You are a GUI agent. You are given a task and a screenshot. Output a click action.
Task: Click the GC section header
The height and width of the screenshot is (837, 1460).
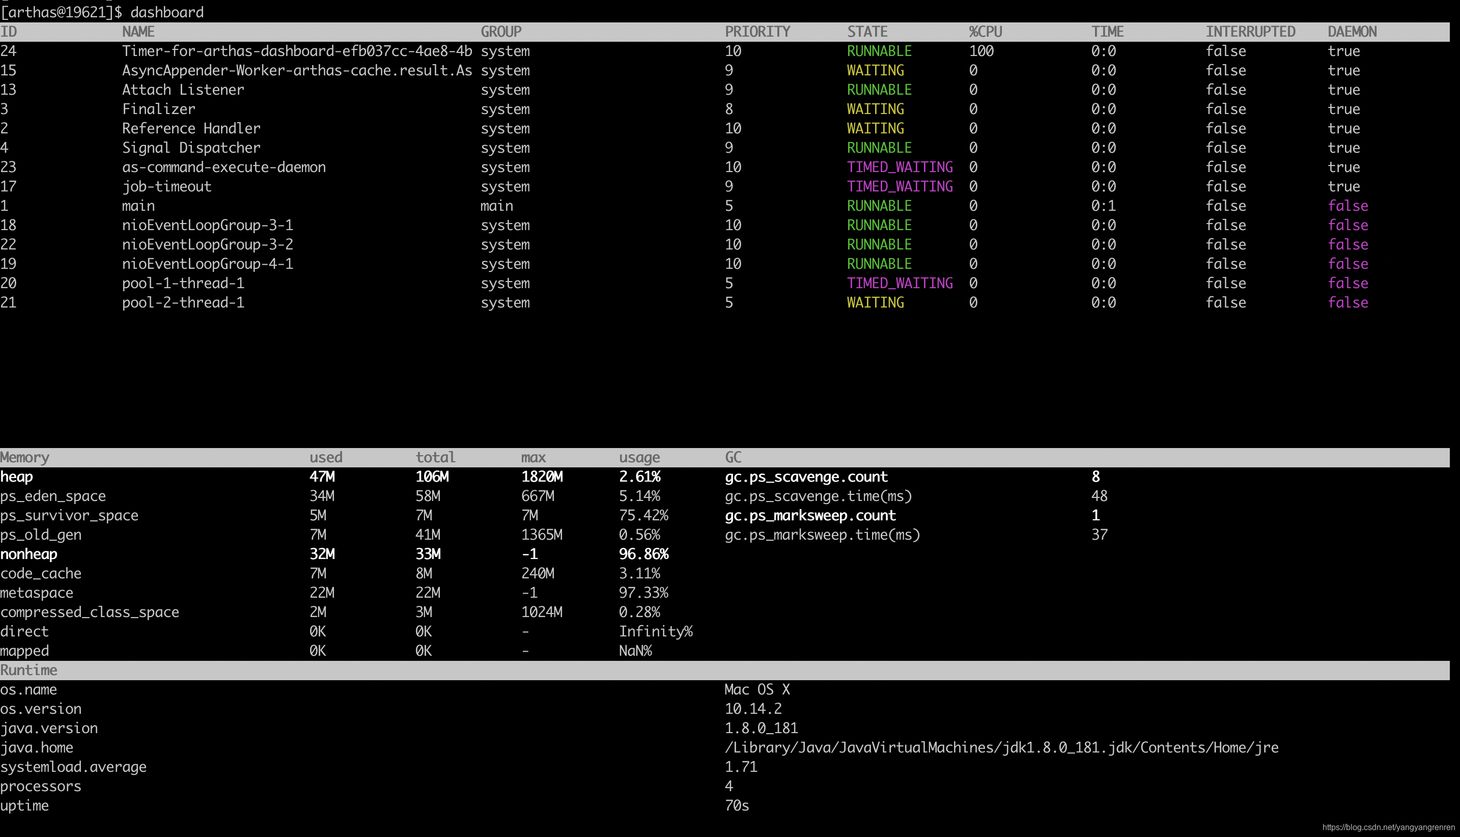(733, 458)
